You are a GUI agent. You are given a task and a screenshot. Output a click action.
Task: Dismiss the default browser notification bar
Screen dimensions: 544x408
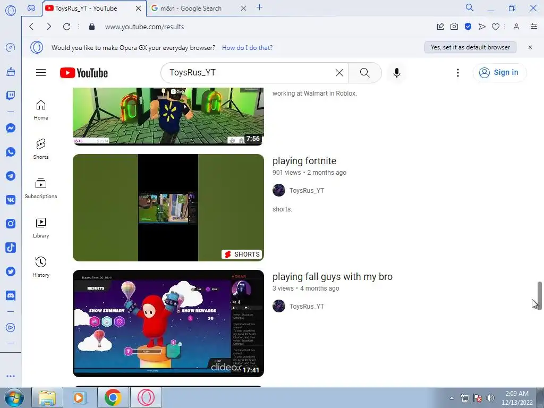pos(530,47)
